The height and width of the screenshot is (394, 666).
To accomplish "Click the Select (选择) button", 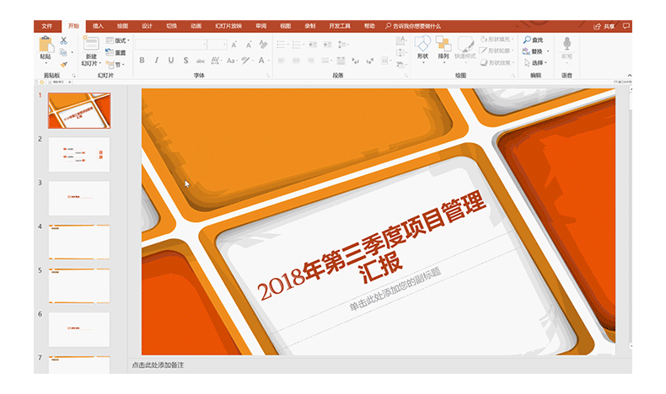I will click(535, 63).
